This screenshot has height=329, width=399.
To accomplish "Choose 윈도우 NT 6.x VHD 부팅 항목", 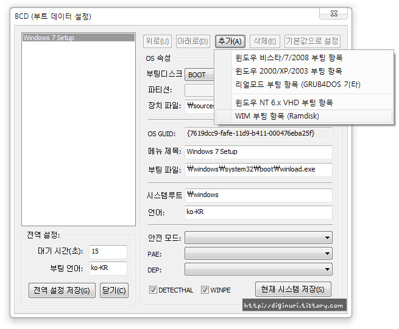I will (x=304, y=103).
